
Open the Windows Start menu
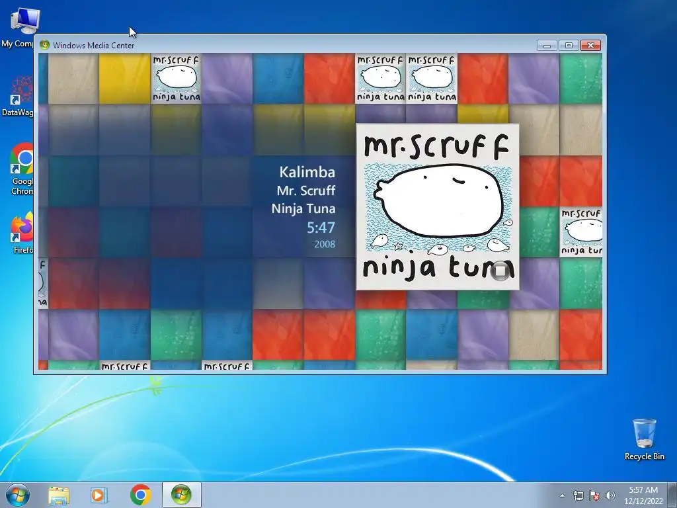coord(18,495)
